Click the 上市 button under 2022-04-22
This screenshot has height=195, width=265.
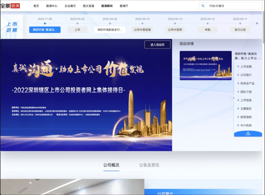(77, 30)
